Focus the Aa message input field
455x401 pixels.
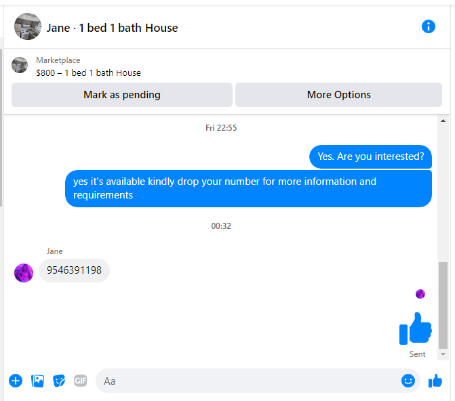250,381
